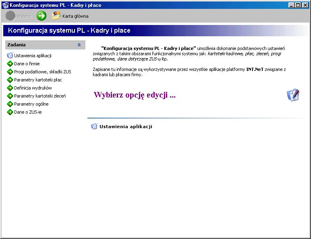Click the notepad with pen edit icon
Viewport: 311px width, 239px height.
pos(293,95)
